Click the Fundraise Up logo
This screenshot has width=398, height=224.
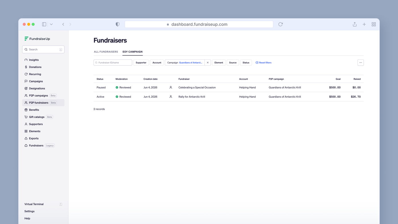click(37, 39)
